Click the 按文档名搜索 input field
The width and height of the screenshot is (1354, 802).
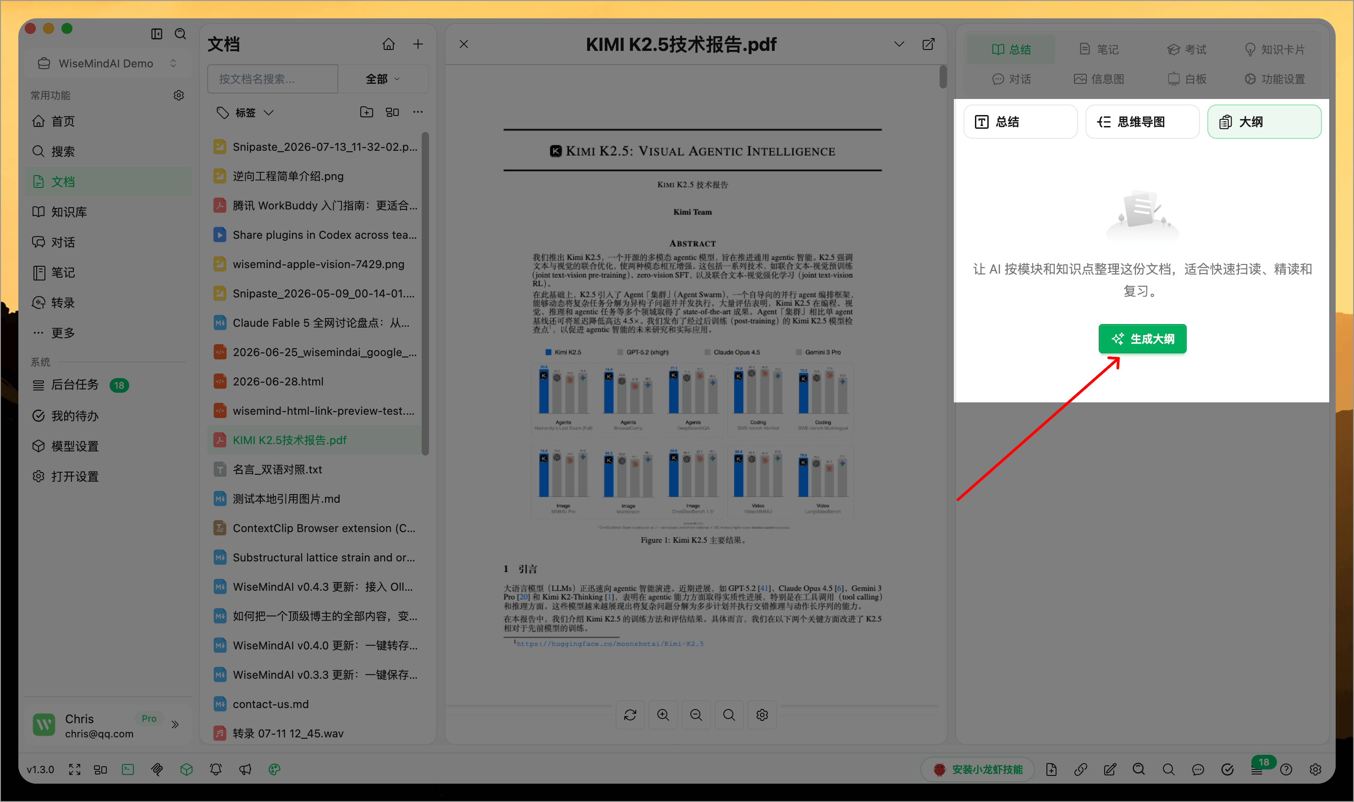click(273, 79)
